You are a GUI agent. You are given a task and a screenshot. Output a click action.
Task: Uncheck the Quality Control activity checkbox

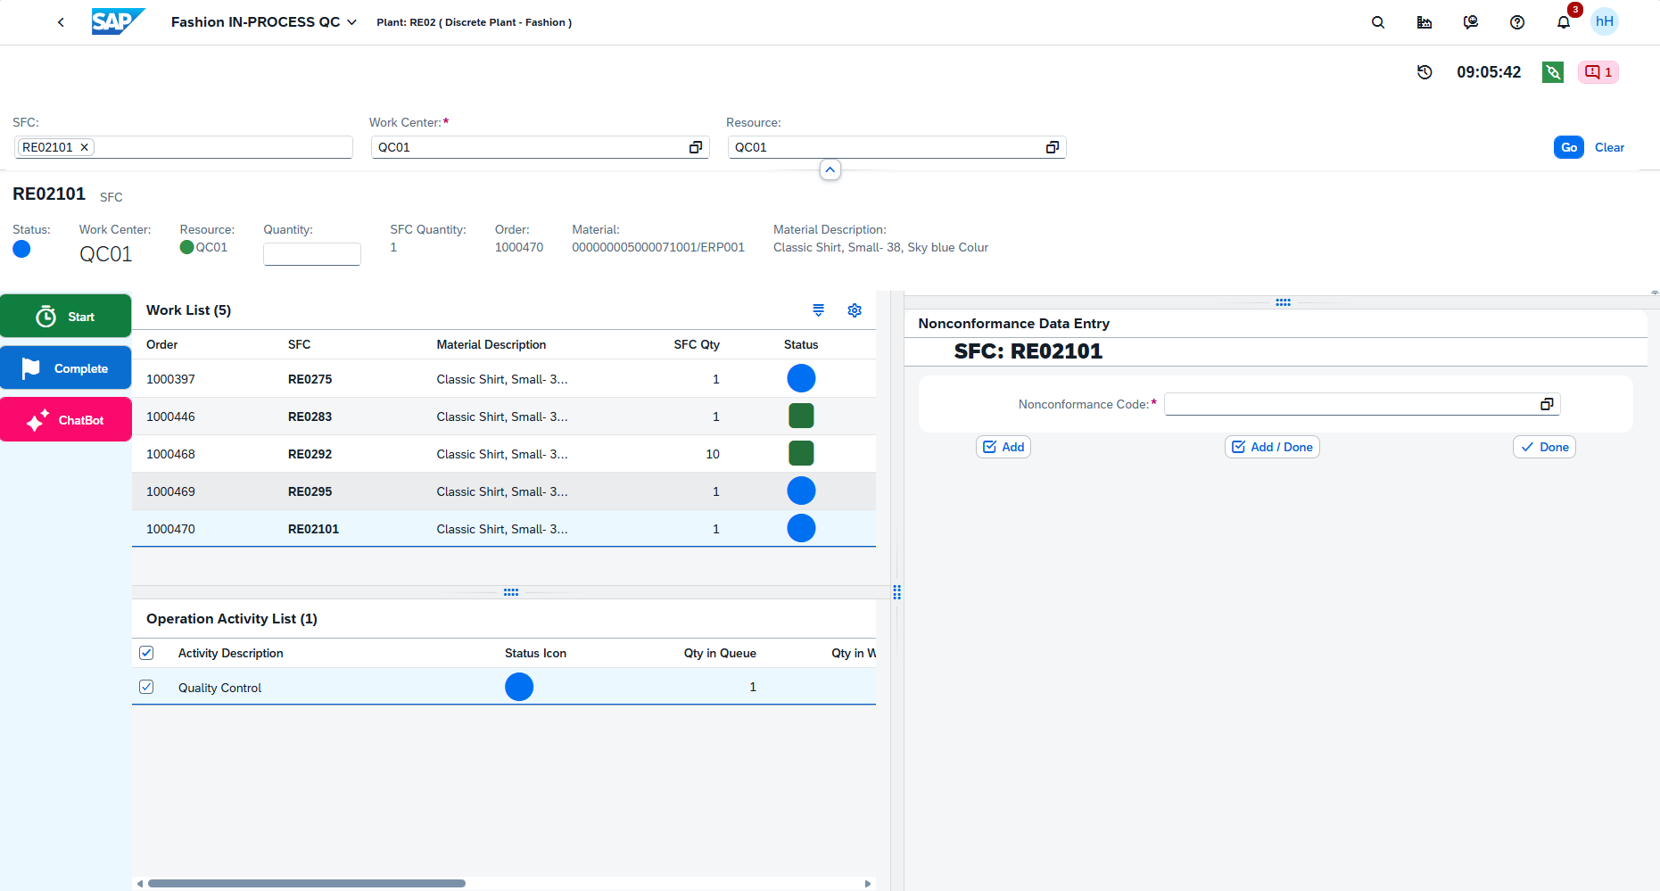pos(147,687)
